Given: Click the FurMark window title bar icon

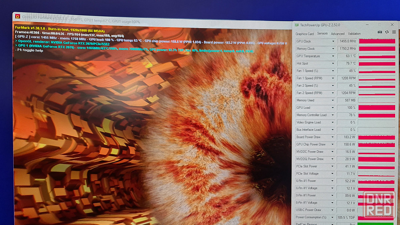Looking at the screenshot, I should (x=18, y=16).
